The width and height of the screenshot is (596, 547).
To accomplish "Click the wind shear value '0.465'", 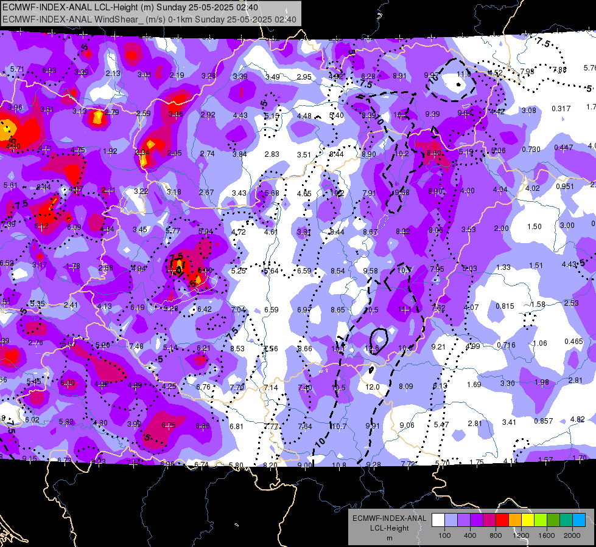I will (573, 342).
